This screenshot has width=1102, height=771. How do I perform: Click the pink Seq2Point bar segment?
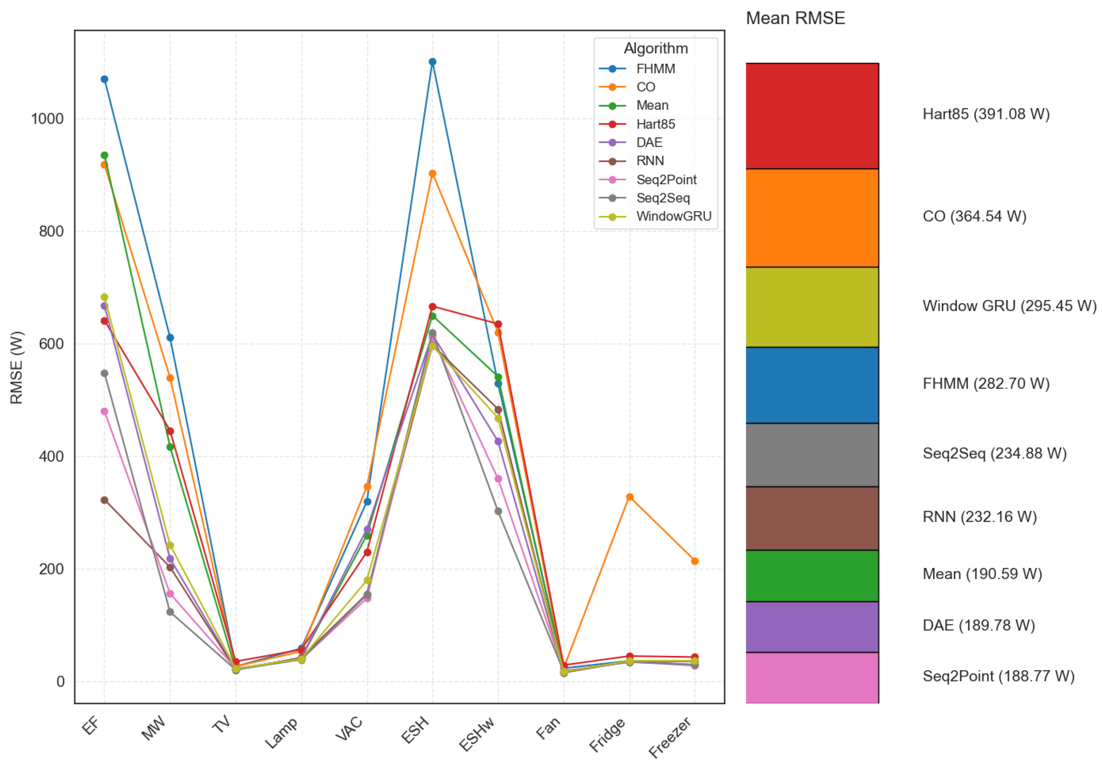pyautogui.click(x=812, y=678)
